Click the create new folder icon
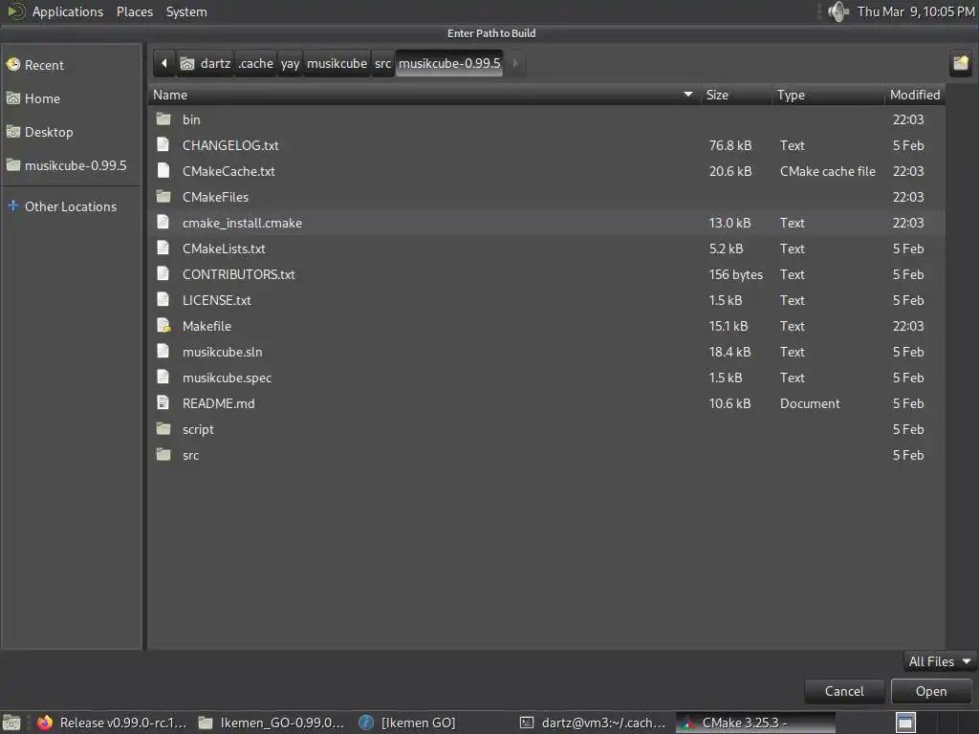 tap(960, 63)
